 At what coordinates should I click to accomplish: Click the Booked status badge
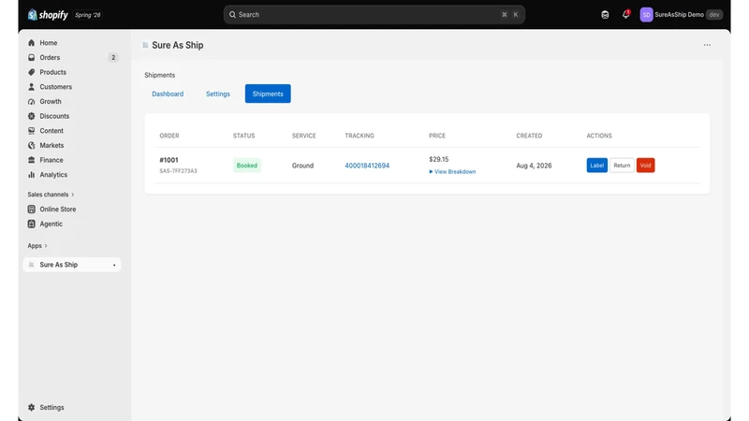[247, 166]
